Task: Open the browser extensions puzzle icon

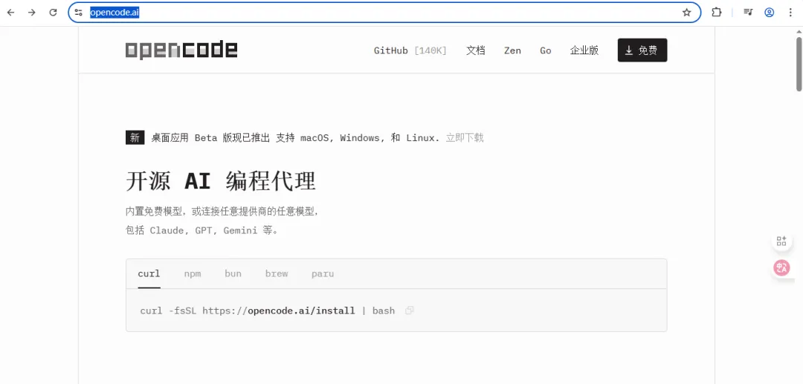Action: (717, 13)
